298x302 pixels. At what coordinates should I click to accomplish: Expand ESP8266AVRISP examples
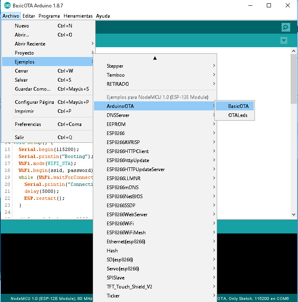[155, 142]
